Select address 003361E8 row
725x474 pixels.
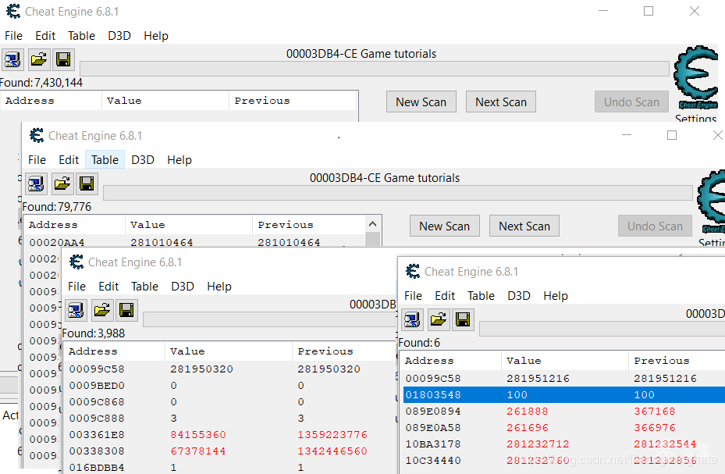point(229,435)
